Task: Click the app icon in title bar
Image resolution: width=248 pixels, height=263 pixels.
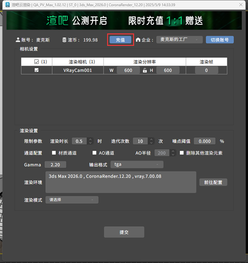Action: coord(8,4)
